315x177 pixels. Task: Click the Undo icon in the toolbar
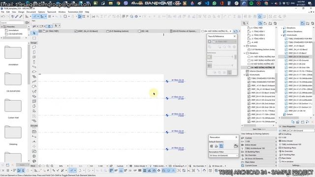click(3, 16)
